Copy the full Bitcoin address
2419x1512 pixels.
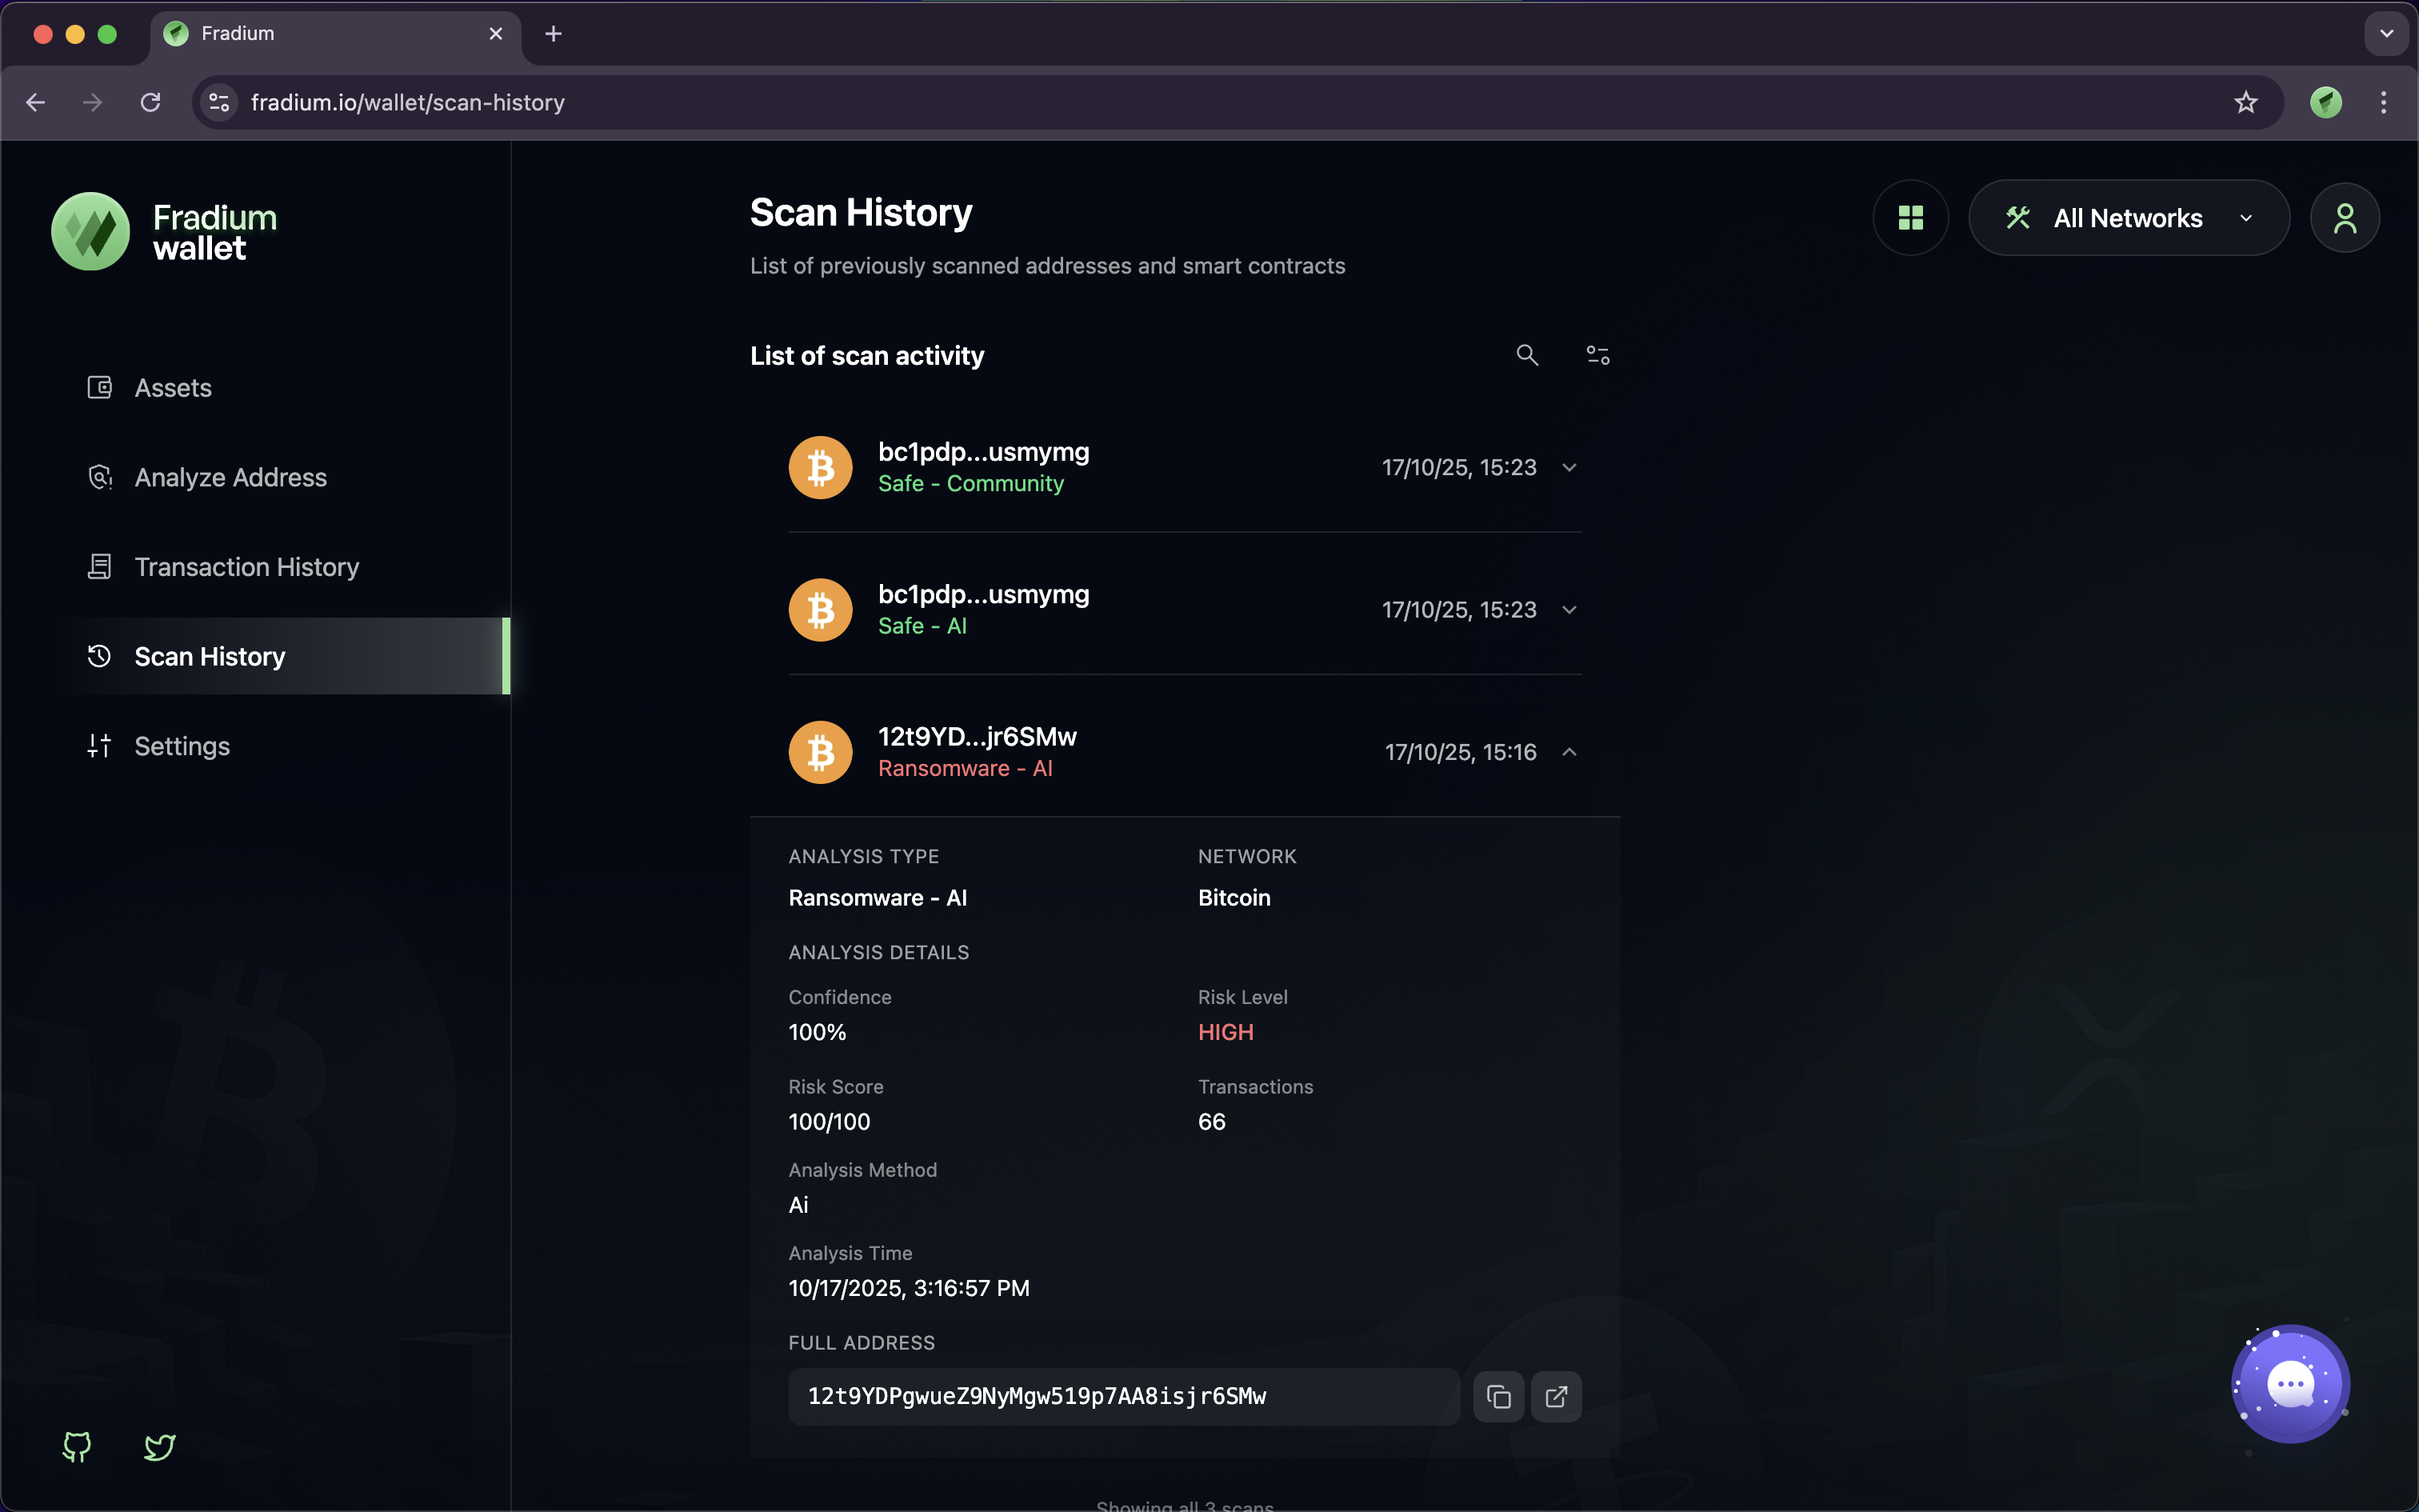pyautogui.click(x=1497, y=1396)
